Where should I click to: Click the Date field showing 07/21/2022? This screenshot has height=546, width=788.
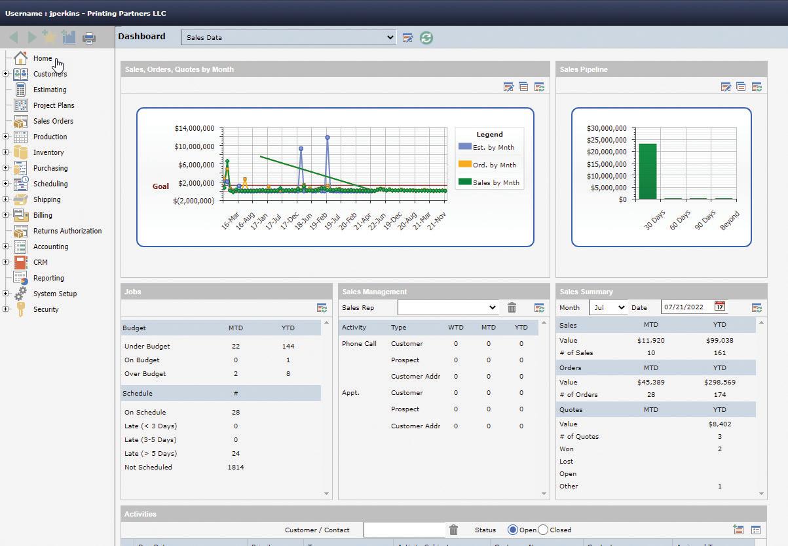click(686, 307)
